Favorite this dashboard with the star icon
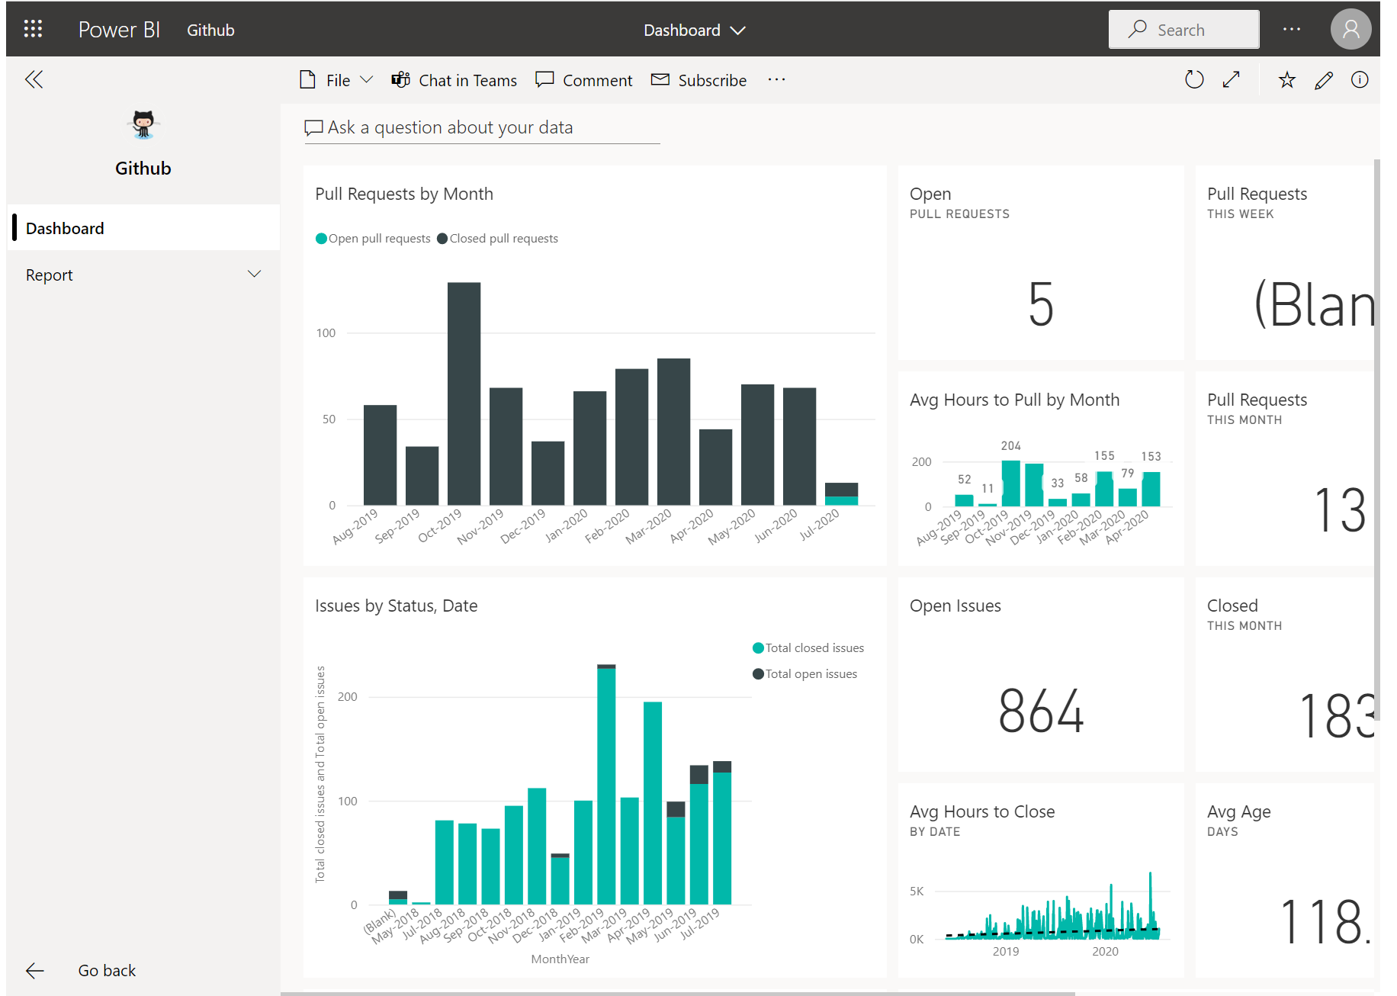Viewport: 1397px width, 996px height. coord(1286,80)
